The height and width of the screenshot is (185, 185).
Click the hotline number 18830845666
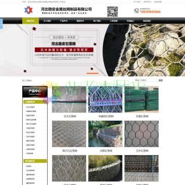tap(151, 12)
